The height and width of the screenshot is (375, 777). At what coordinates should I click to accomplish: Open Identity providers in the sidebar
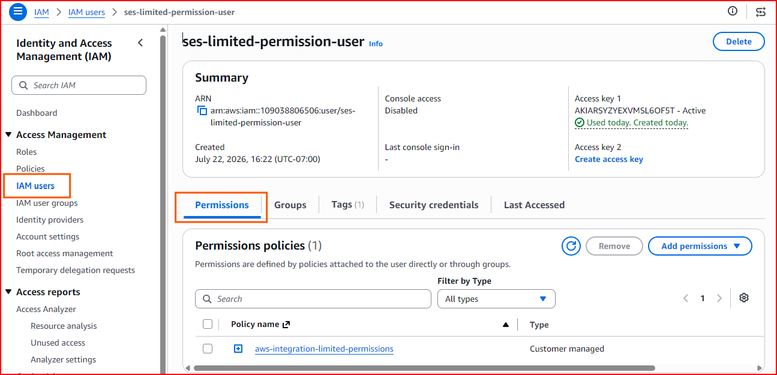coord(50,220)
